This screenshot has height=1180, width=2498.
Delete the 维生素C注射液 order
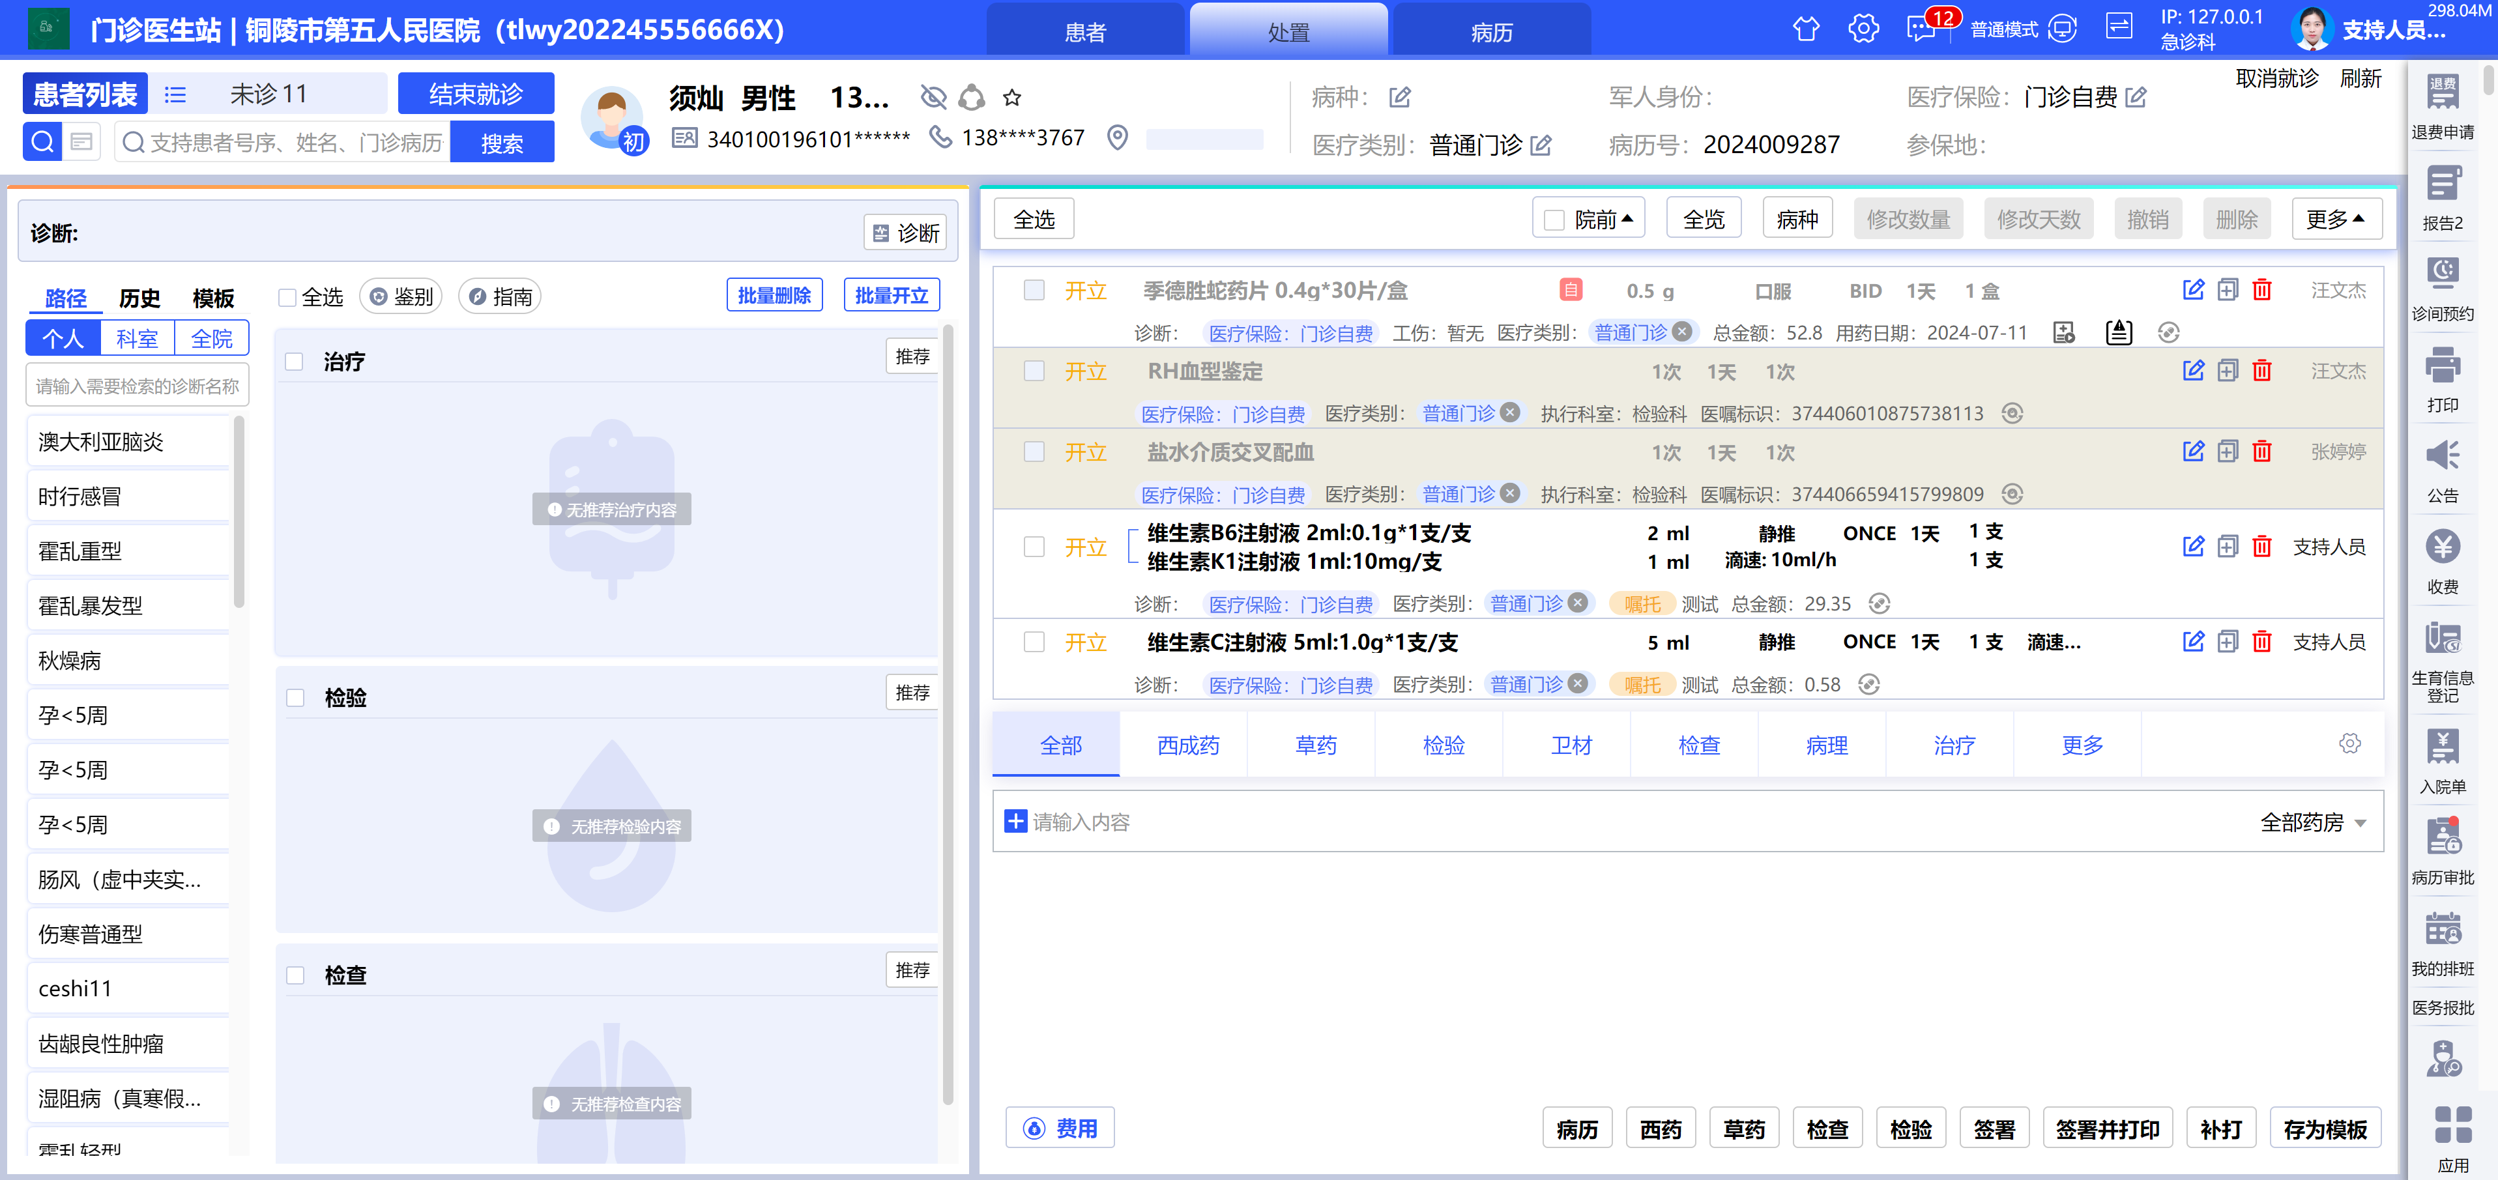[x=2261, y=642]
